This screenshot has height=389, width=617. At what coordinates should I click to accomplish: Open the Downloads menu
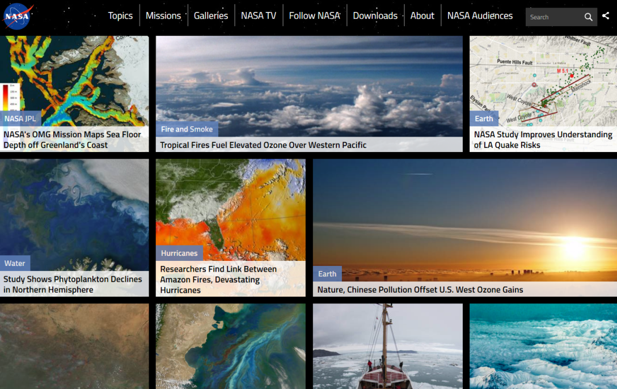(375, 16)
